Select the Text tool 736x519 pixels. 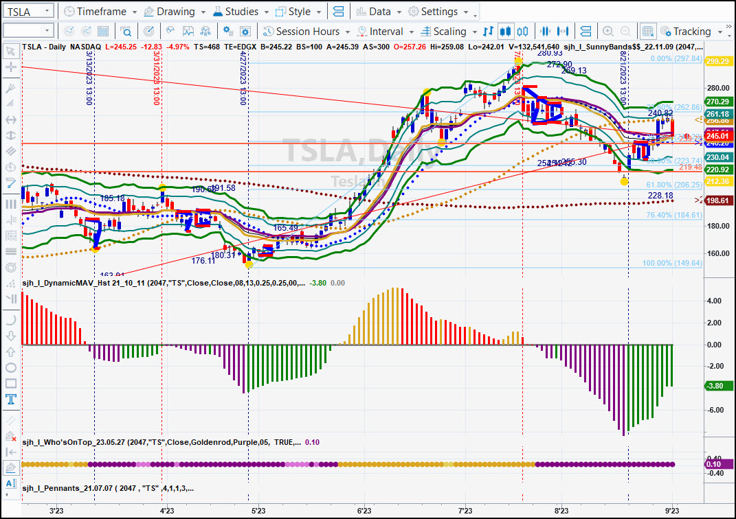tap(10, 400)
